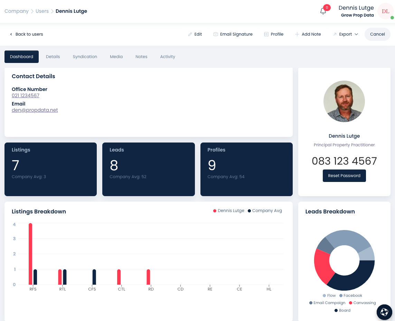Toggle Company Avg series in chart legend

265,211
